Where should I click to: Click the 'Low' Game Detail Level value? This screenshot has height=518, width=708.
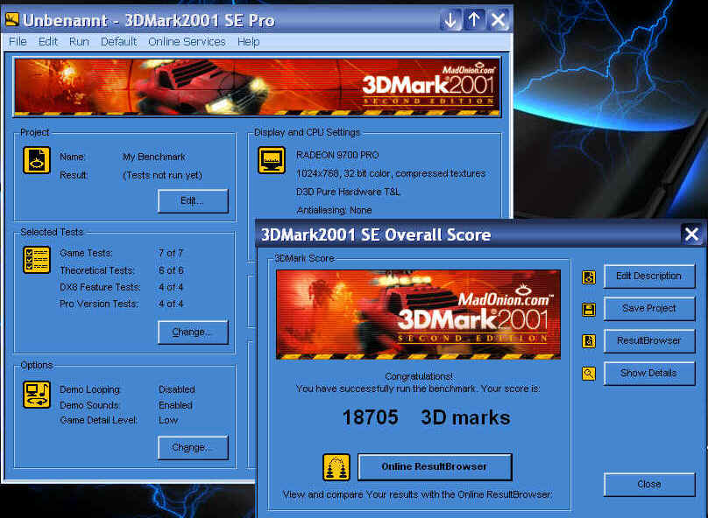[168, 420]
